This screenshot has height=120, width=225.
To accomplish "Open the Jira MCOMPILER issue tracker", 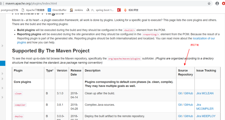I will (x=205, y=107).
